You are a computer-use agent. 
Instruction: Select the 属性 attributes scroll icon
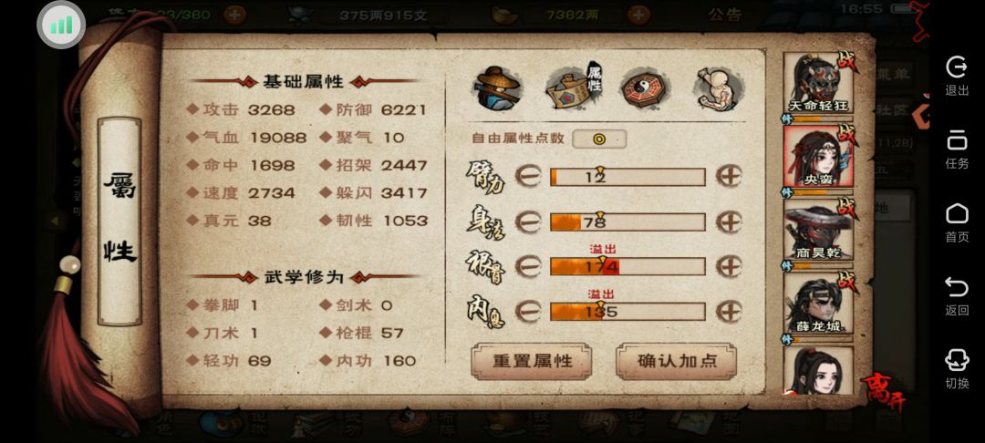pos(574,87)
